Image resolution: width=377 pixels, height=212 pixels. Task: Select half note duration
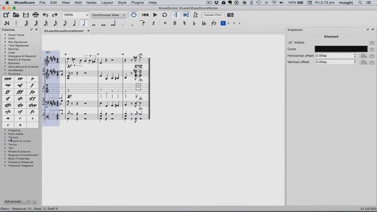[84, 24]
